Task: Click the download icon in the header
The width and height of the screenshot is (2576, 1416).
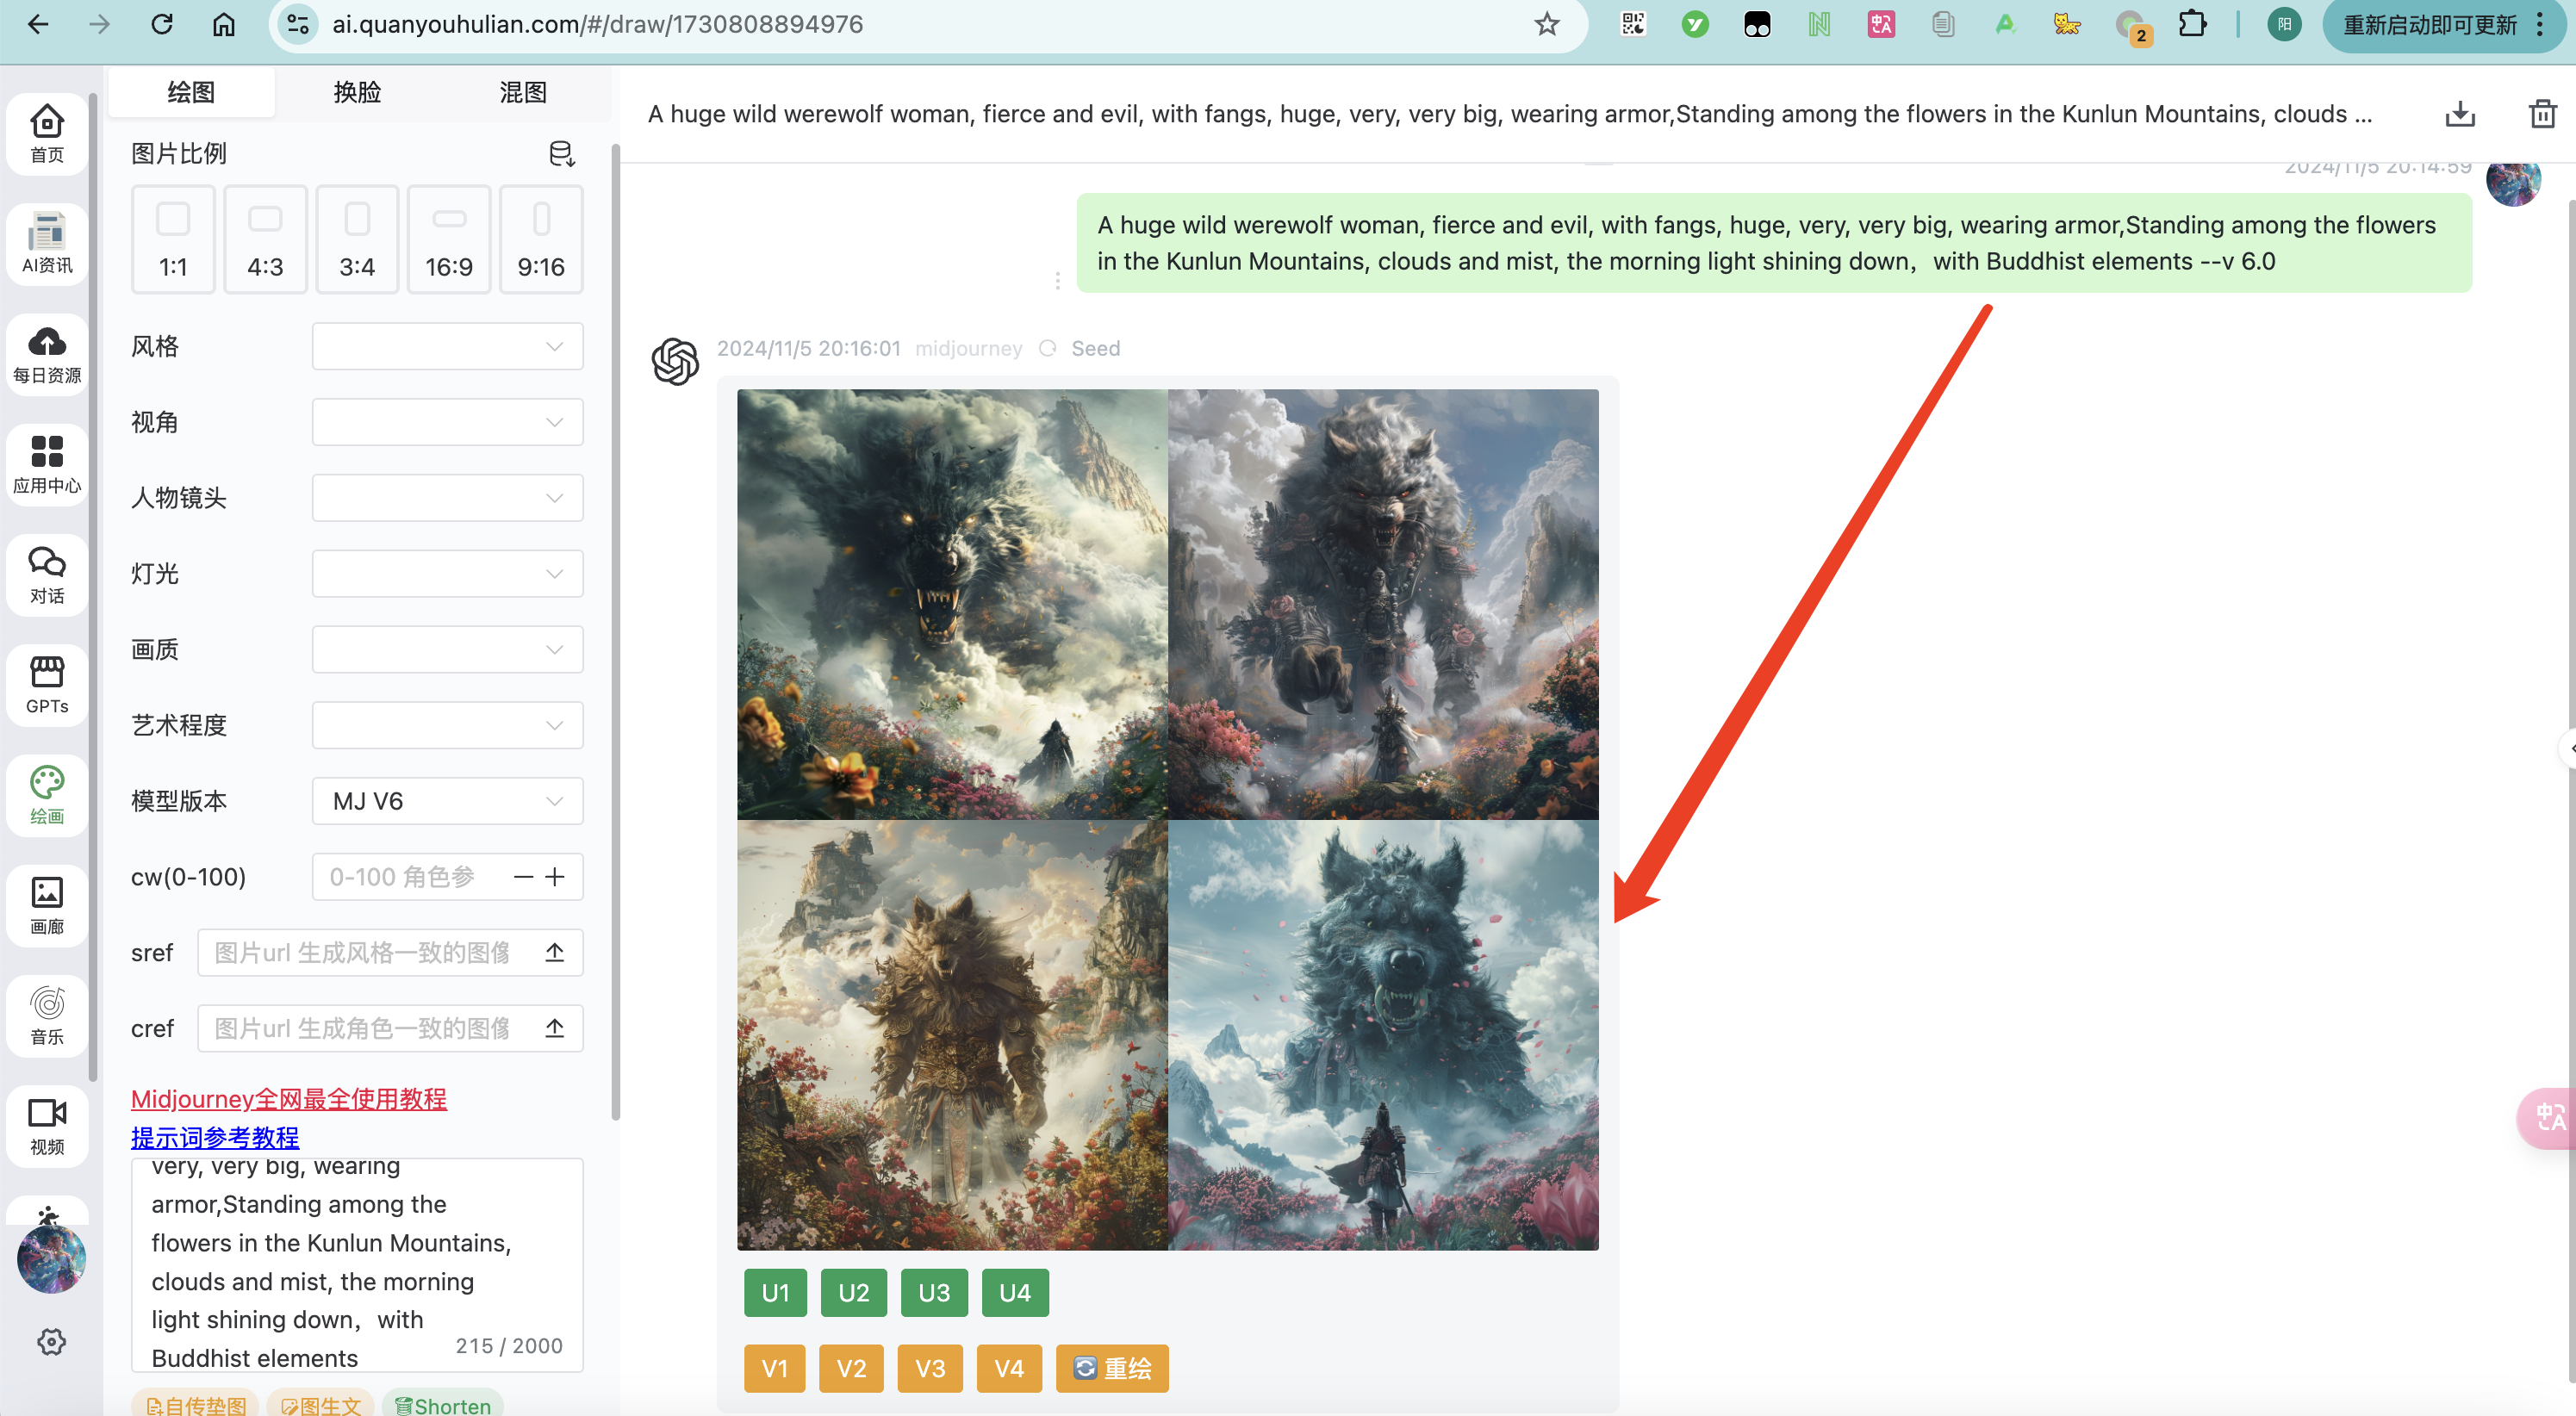Action: point(2459,114)
